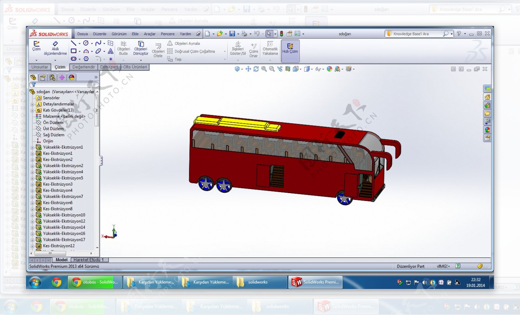Select the Ellipse sketch tool
The image size is (520, 315).
(98, 51)
